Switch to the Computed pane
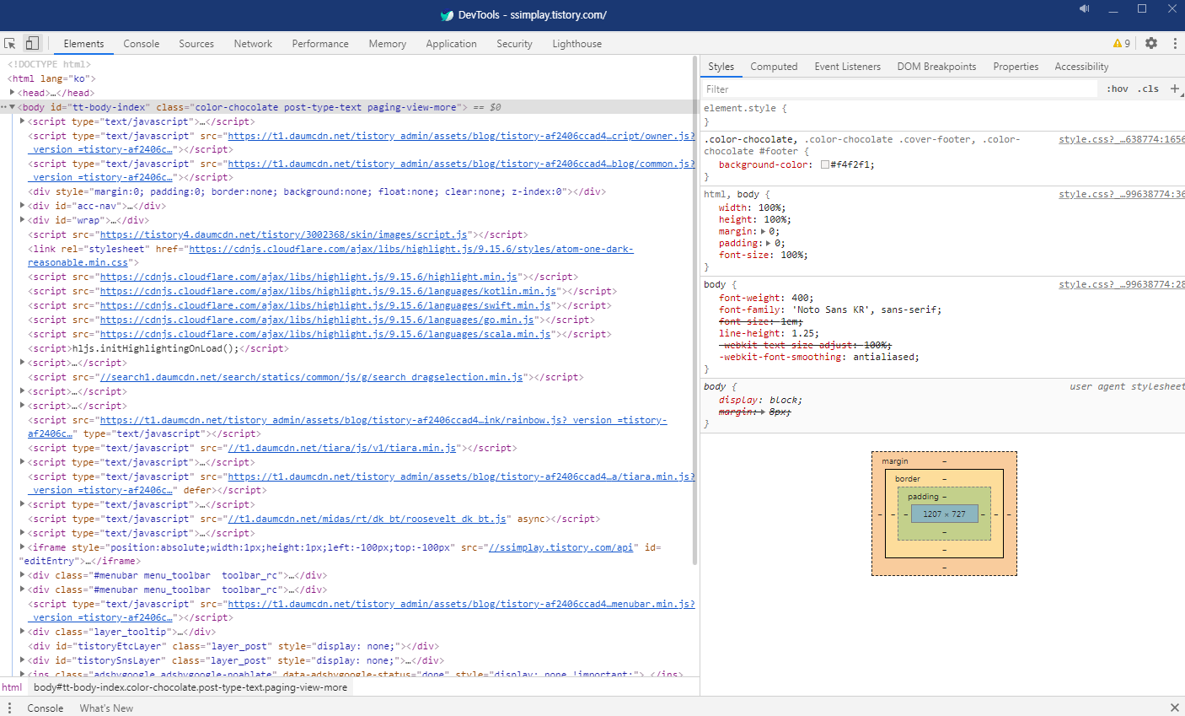This screenshot has height=716, width=1185. click(x=774, y=67)
